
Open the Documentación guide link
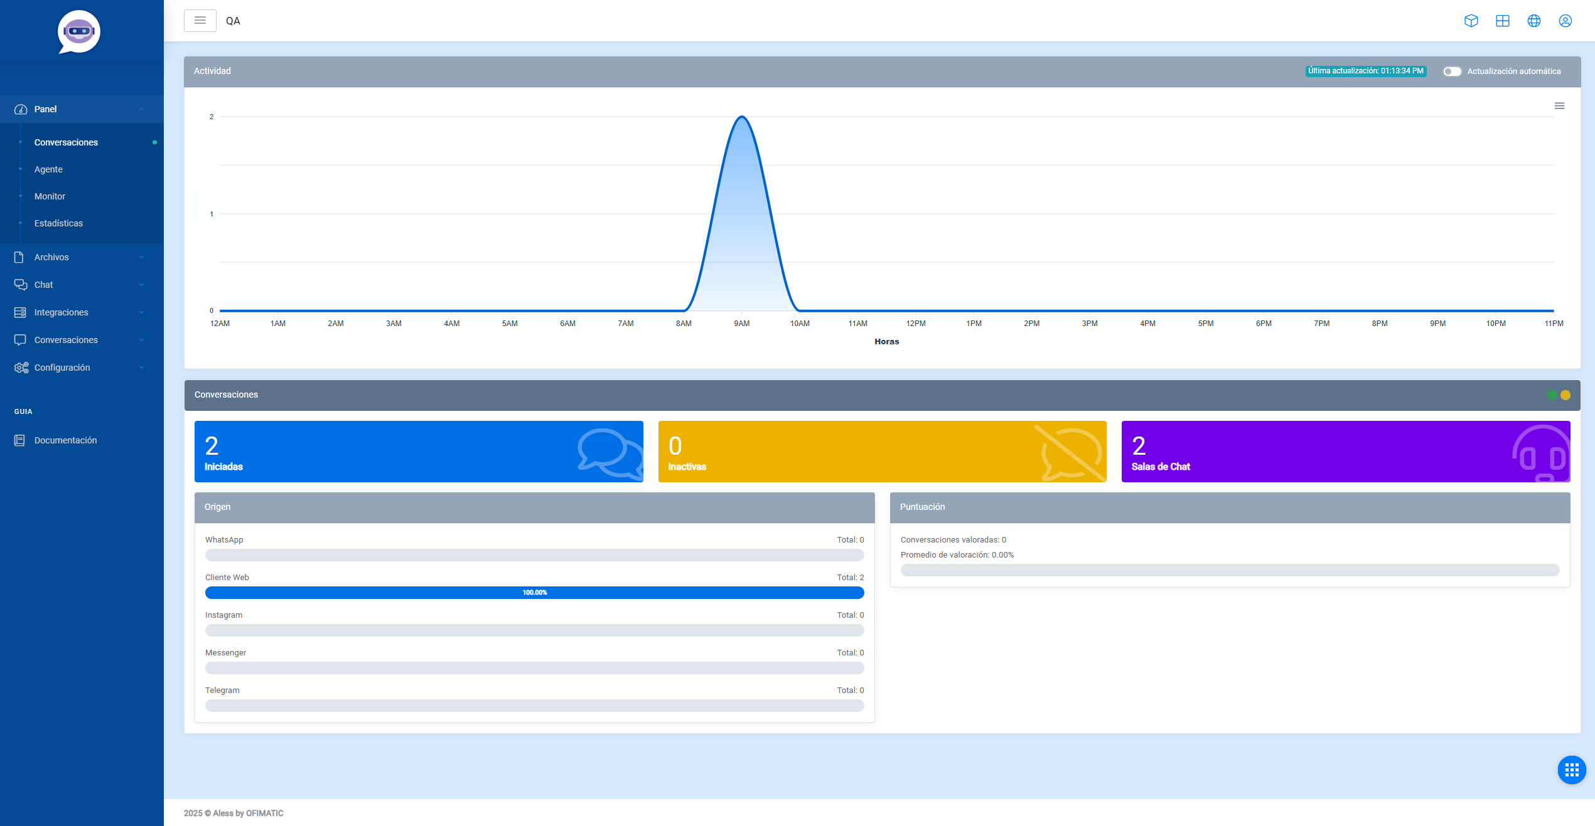(65, 440)
